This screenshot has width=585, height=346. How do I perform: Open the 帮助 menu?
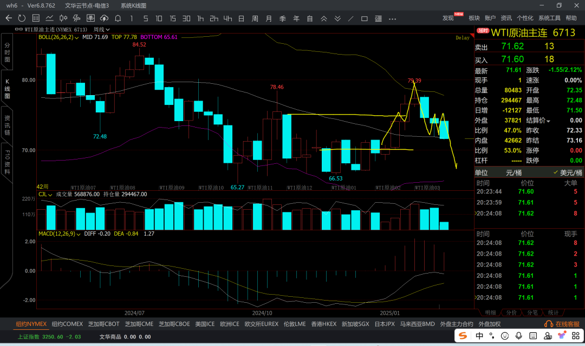point(571,18)
